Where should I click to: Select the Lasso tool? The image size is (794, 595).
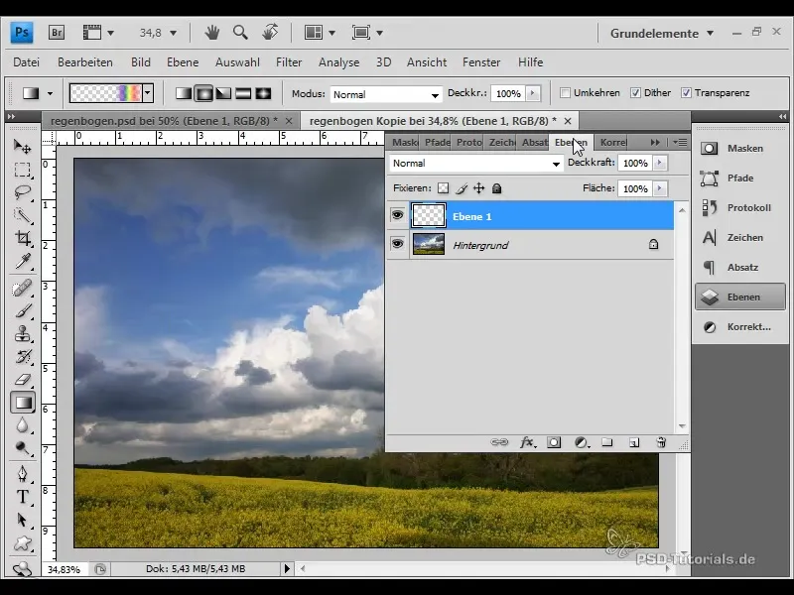point(22,192)
